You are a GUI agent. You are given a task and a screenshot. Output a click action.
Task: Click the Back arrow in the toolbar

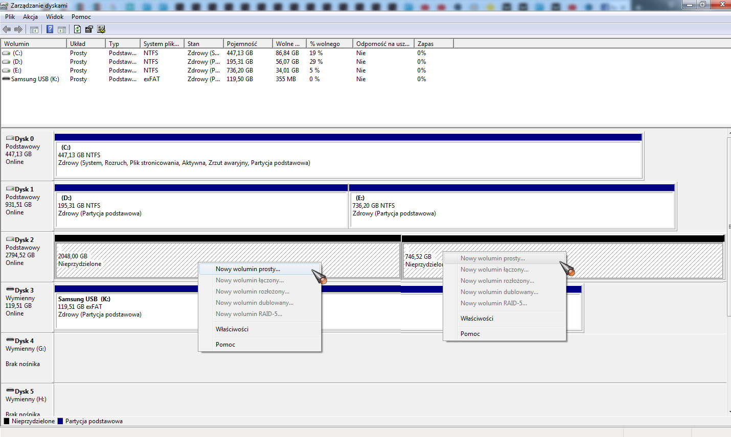(x=7, y=30)
